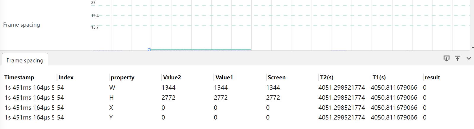Image resolution: width=474 pixels, height=129 pixels.
Task: Select the Frame spacing tab
Action: [x=25, y=60]
